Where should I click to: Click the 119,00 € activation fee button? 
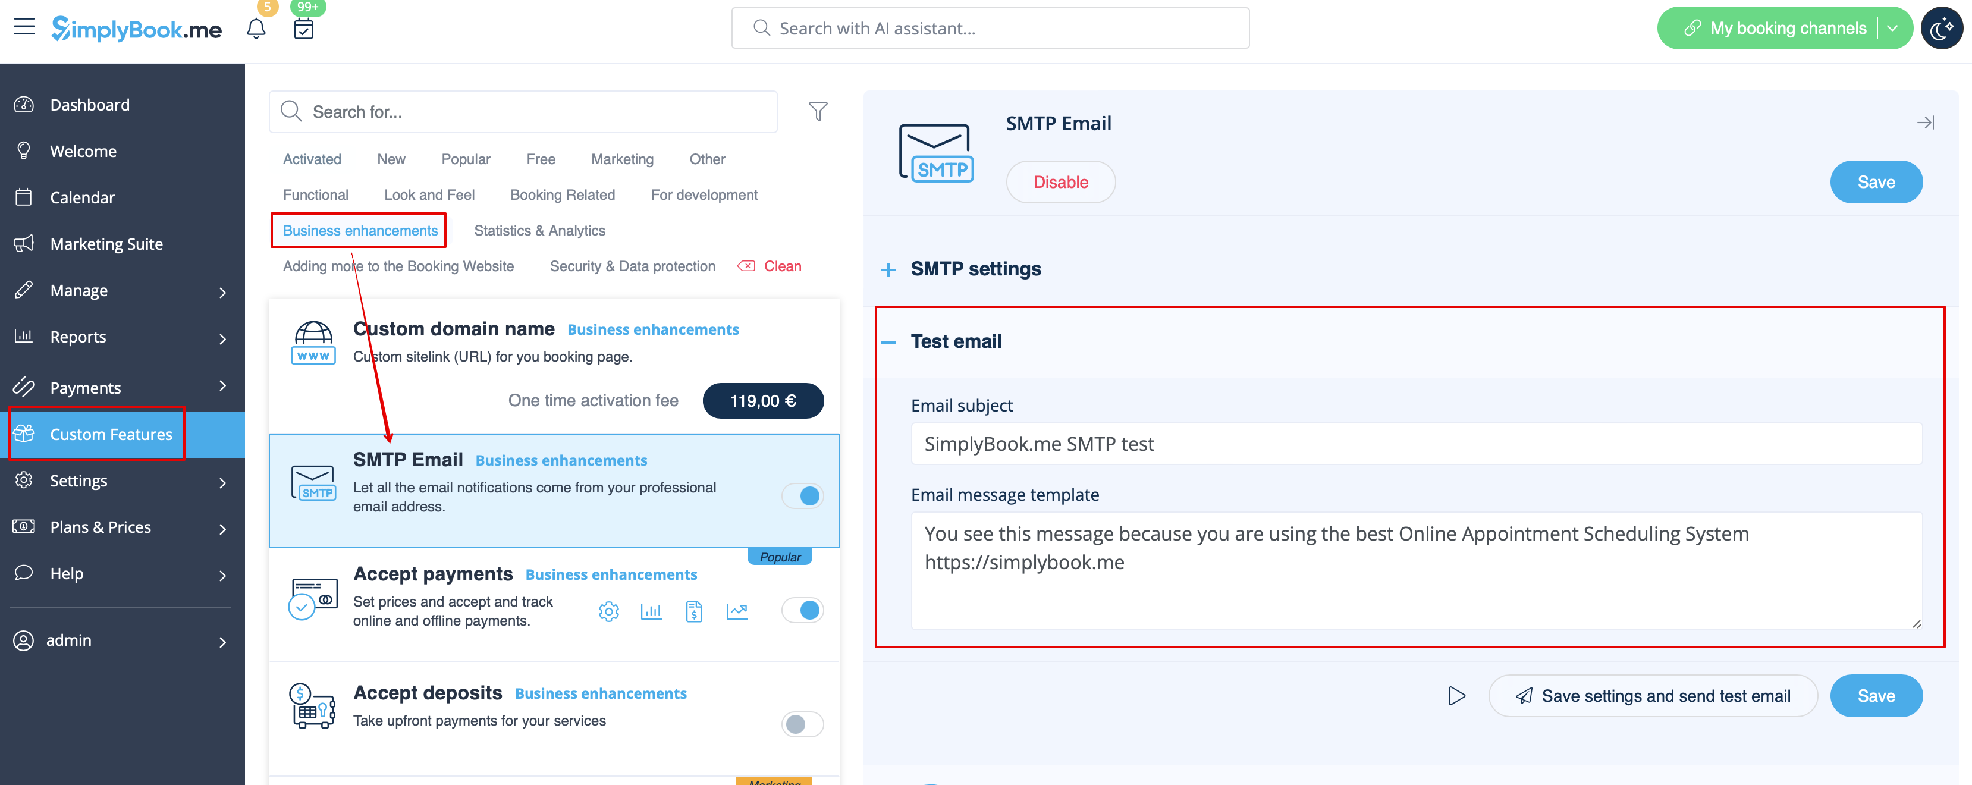click(762, 401)
